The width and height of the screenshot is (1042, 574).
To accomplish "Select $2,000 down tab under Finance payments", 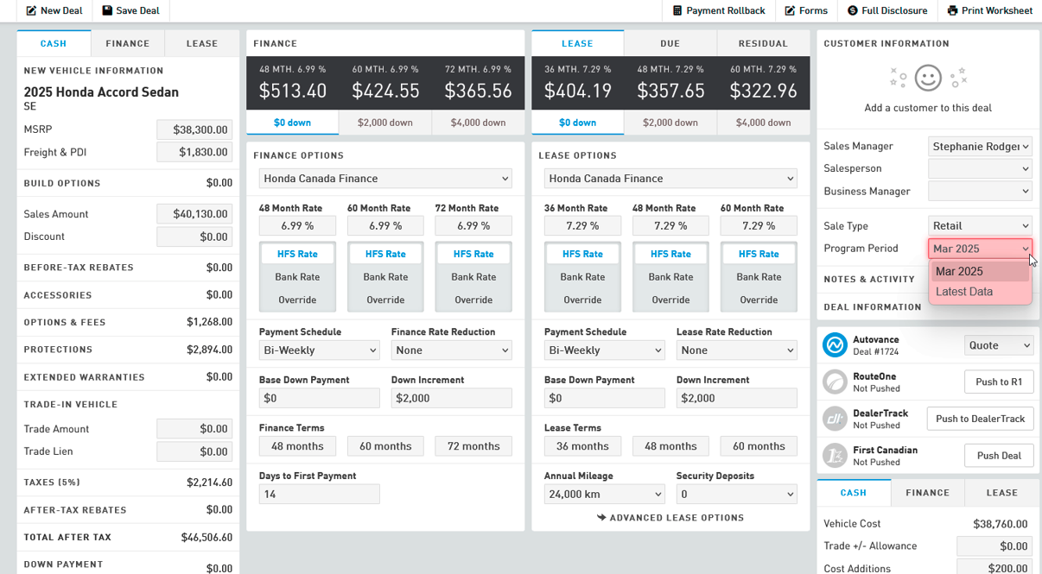I will [385, 123].
